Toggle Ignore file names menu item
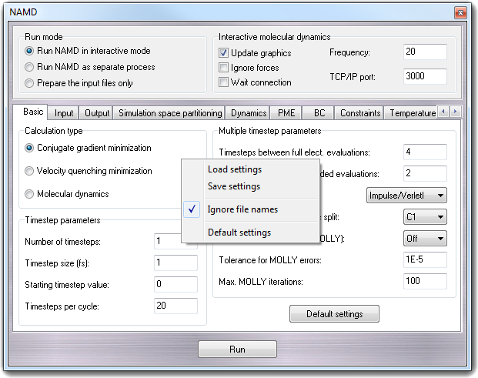 coord(242,209)
